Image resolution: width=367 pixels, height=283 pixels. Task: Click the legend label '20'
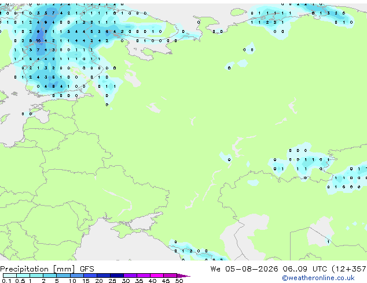[99, 281]
